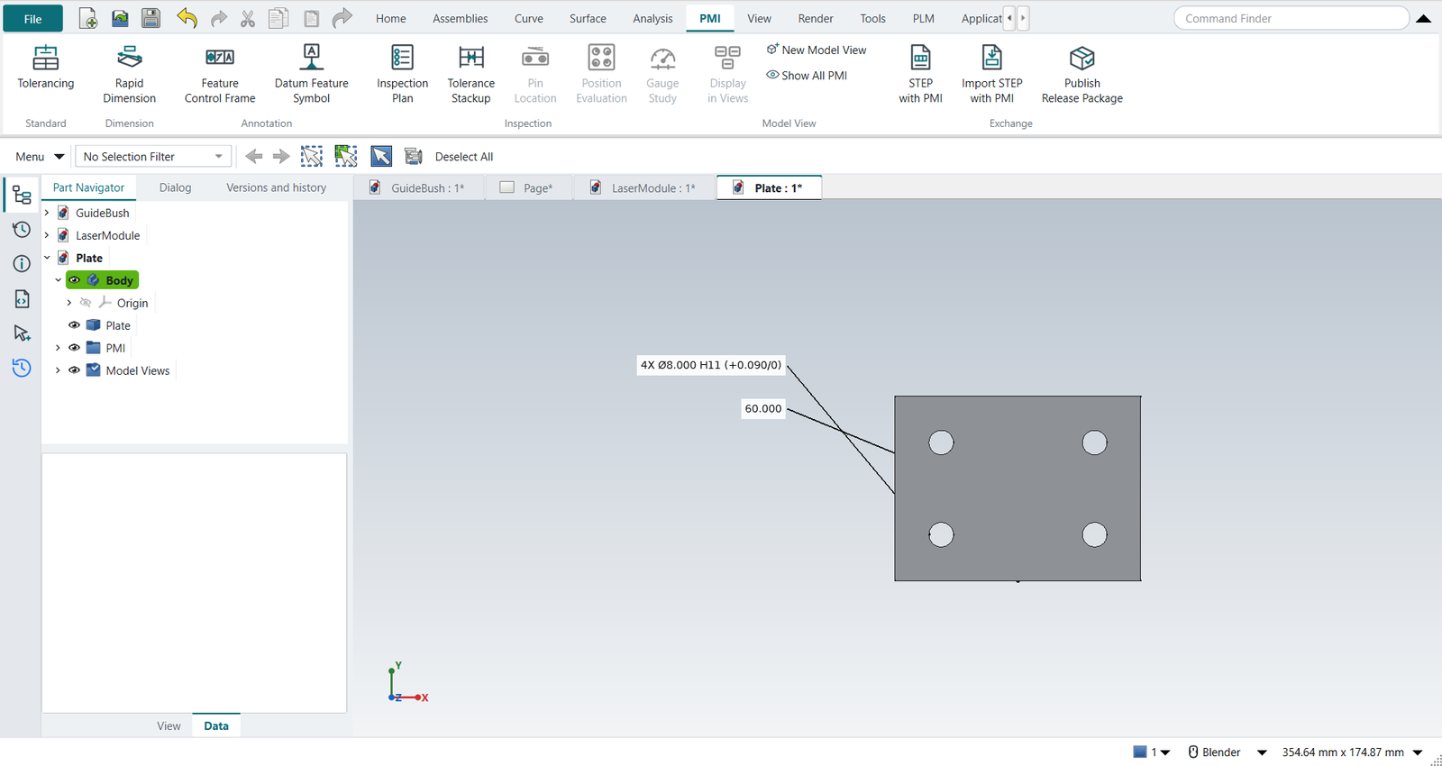This screenshot has width=1442, height=766.
Task: Click the Save disk icon
Action: [x=151, y=18]
